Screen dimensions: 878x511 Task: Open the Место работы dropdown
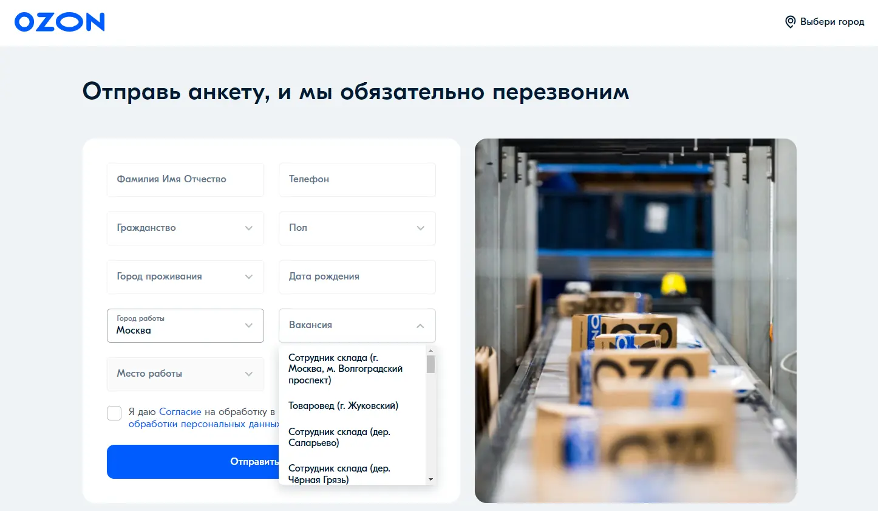(x=185, y=374)
